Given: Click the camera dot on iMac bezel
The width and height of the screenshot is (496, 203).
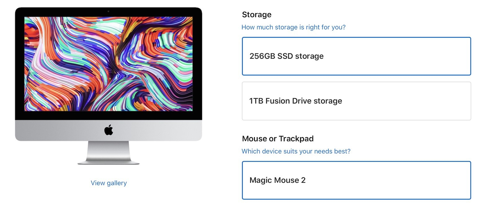Looking at the screenshot, I should [x=108, y=11].
